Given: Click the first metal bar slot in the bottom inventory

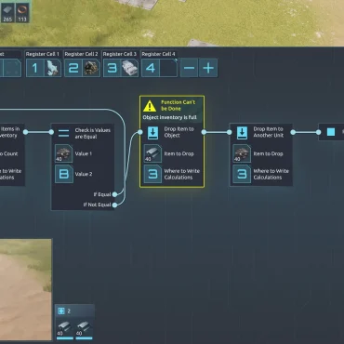Looking at the screenshot, I should [x=65, y=330].
